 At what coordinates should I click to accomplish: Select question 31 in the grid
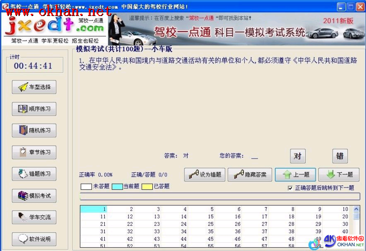point(93,232)
